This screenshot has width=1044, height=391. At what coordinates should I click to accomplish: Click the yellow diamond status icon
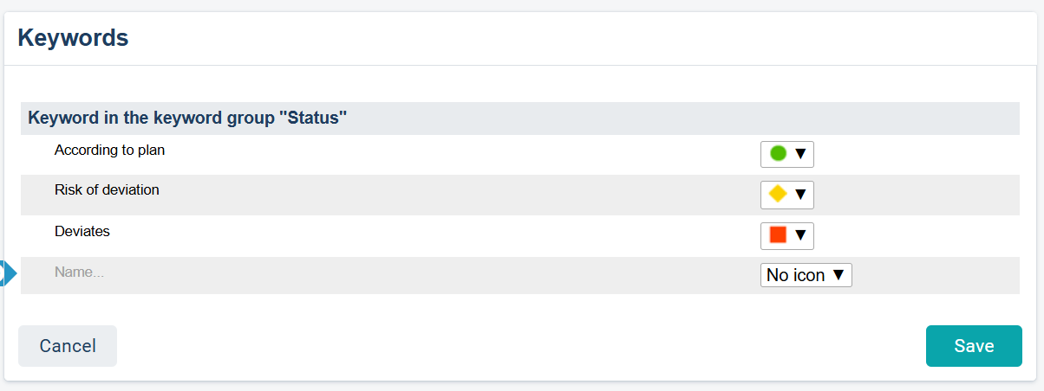(778, 195)
